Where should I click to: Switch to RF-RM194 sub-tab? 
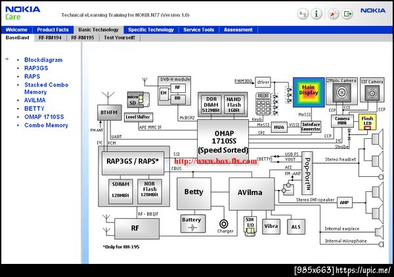tap(50, 37)
